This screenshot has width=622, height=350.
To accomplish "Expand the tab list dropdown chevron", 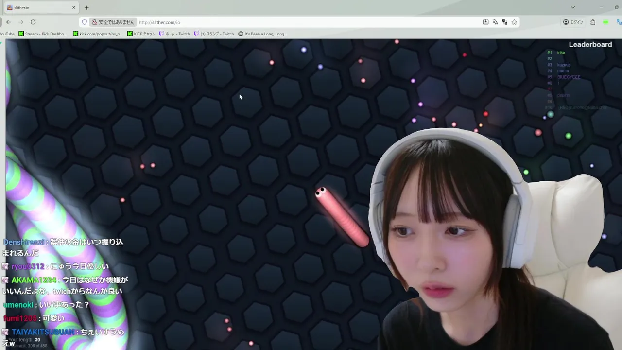I will (573, 7).
